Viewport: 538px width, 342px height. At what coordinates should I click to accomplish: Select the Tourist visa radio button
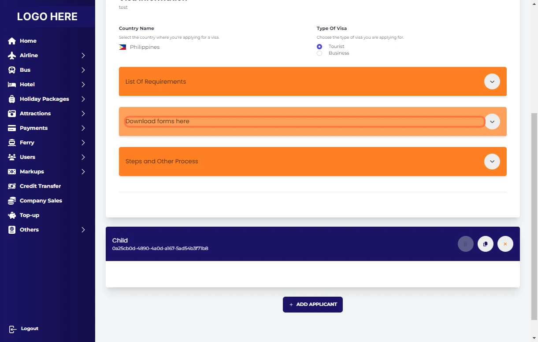[x=319, y=47]
